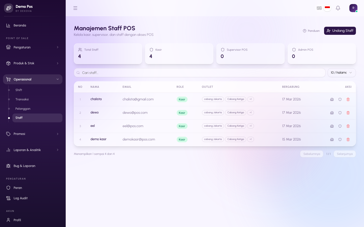The width and height of the screenshot is (364, 227).
Task: Click the search magnifier icon
Action: (78, 73)
